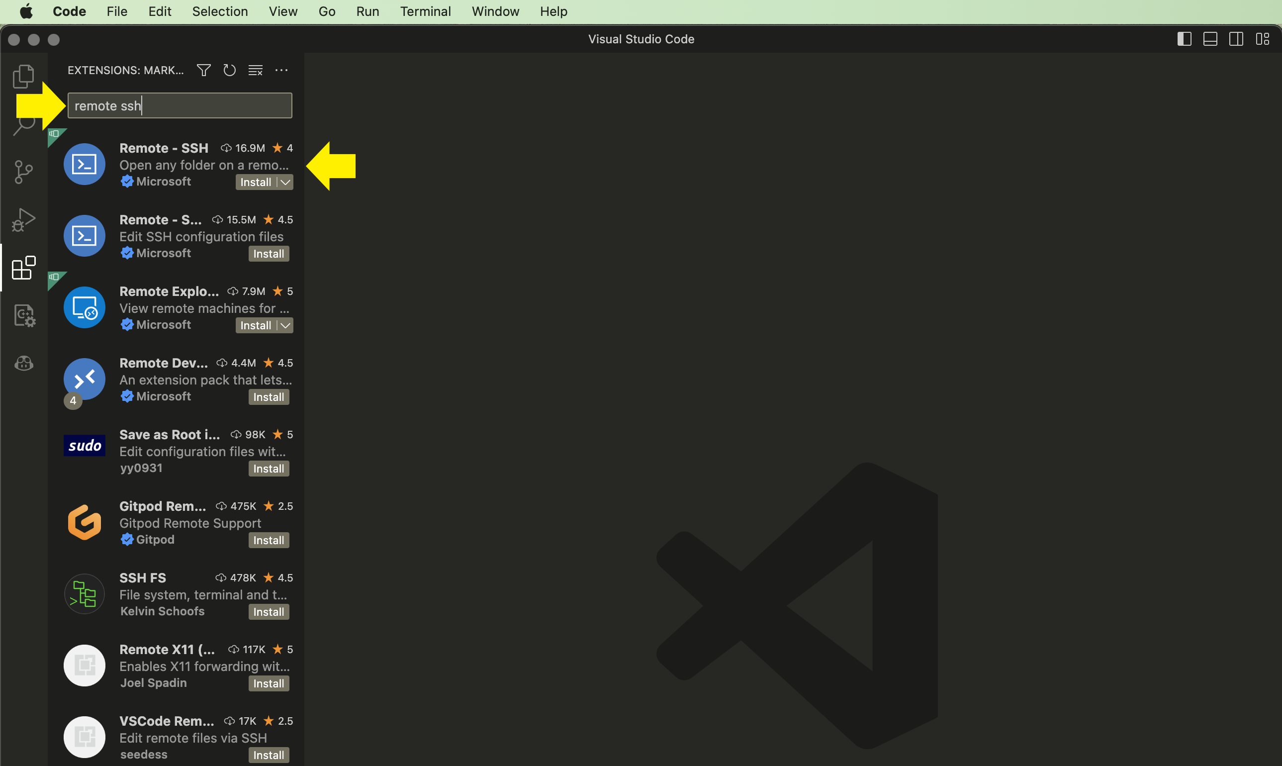Filter extensions with the funnel icon
This screenshot has height=766, width=1282.
[204, 70]
